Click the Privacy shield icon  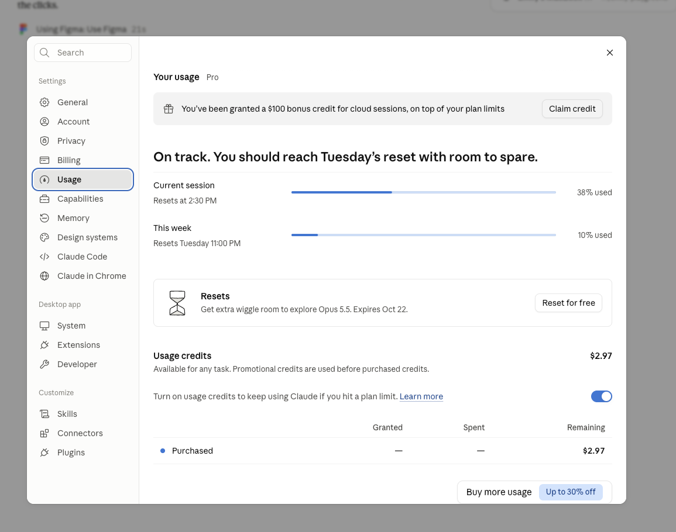click(x=44, y=141)
